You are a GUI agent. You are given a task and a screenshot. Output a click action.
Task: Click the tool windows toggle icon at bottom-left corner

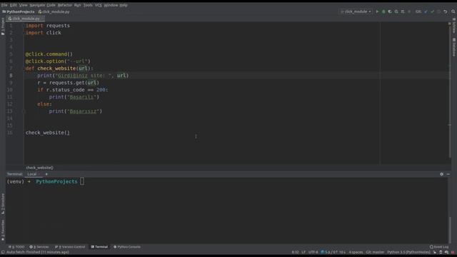3,252
